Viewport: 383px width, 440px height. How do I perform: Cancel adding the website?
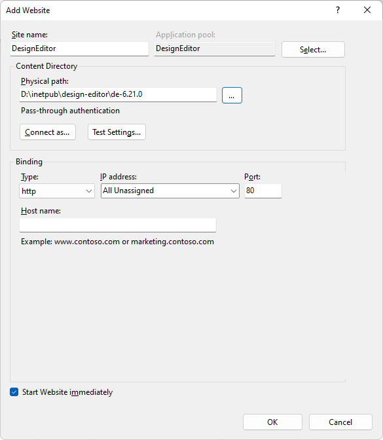click(340, 422)
